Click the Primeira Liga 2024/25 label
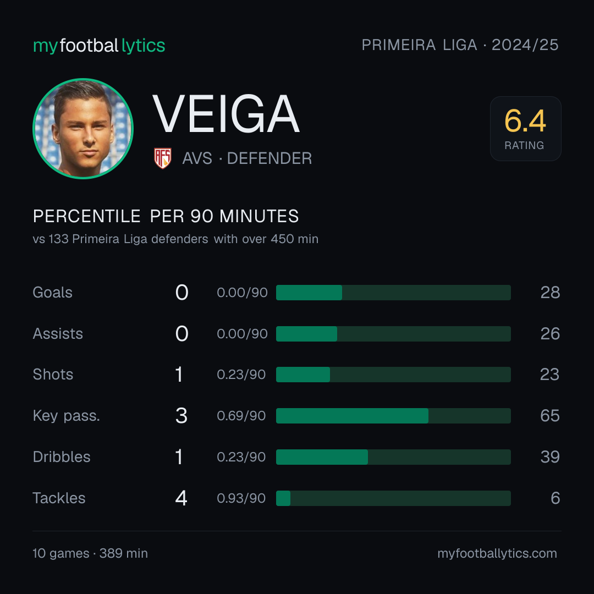The image size is (594, 594). (x=460, y=45)
